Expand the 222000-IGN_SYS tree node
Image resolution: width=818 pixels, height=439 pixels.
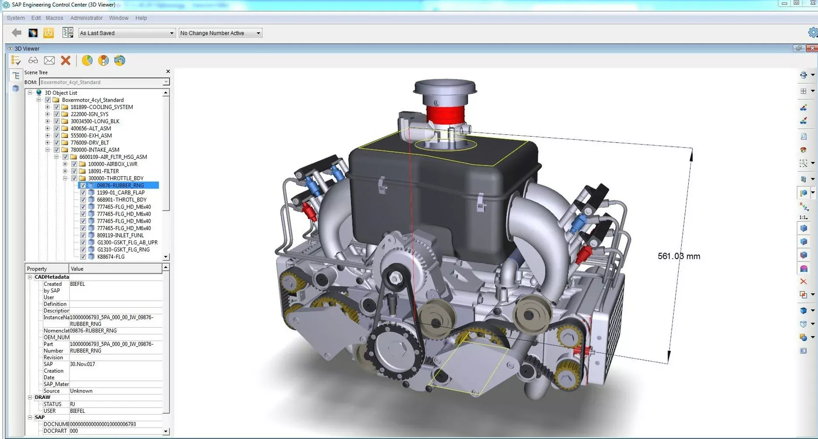pos(48,114)
